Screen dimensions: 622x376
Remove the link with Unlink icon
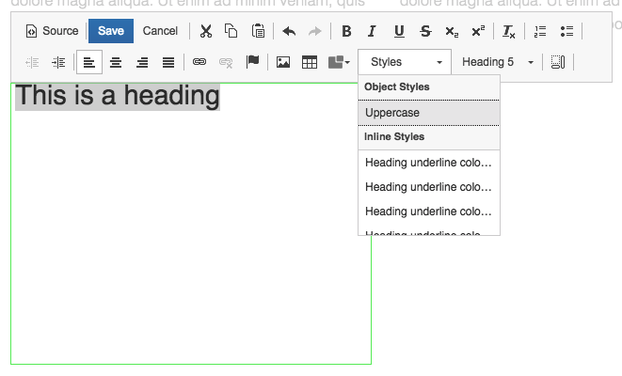click(x=226, y=62)
